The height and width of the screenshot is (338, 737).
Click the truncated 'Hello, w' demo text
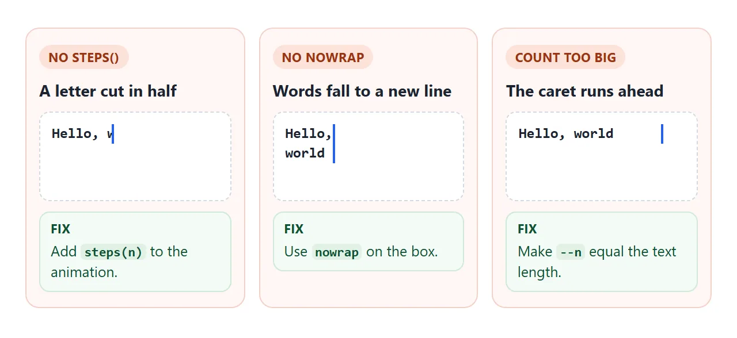(82, 134)
